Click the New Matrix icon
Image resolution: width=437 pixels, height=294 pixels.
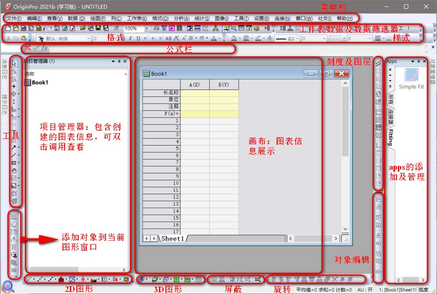coord(39,28)
